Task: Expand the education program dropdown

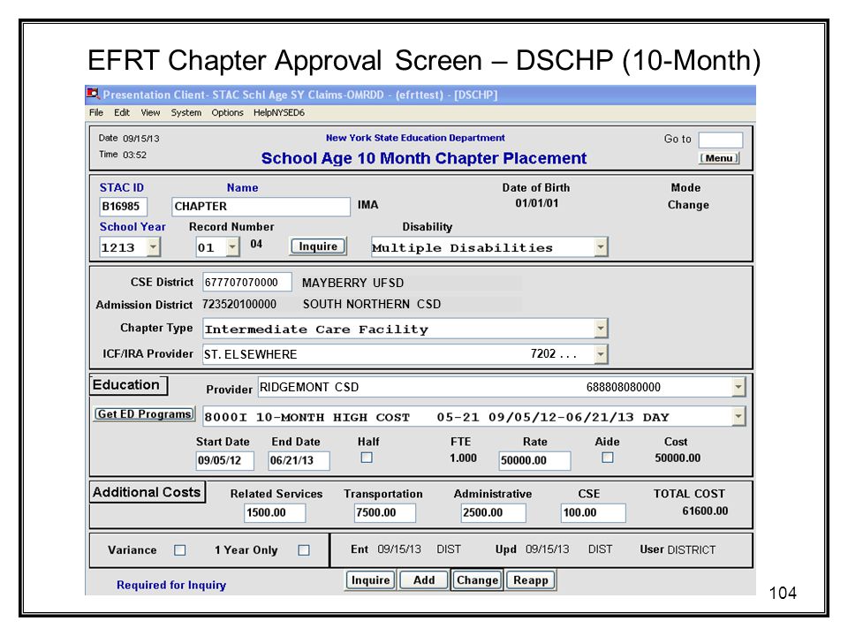Action: (738, 416)
